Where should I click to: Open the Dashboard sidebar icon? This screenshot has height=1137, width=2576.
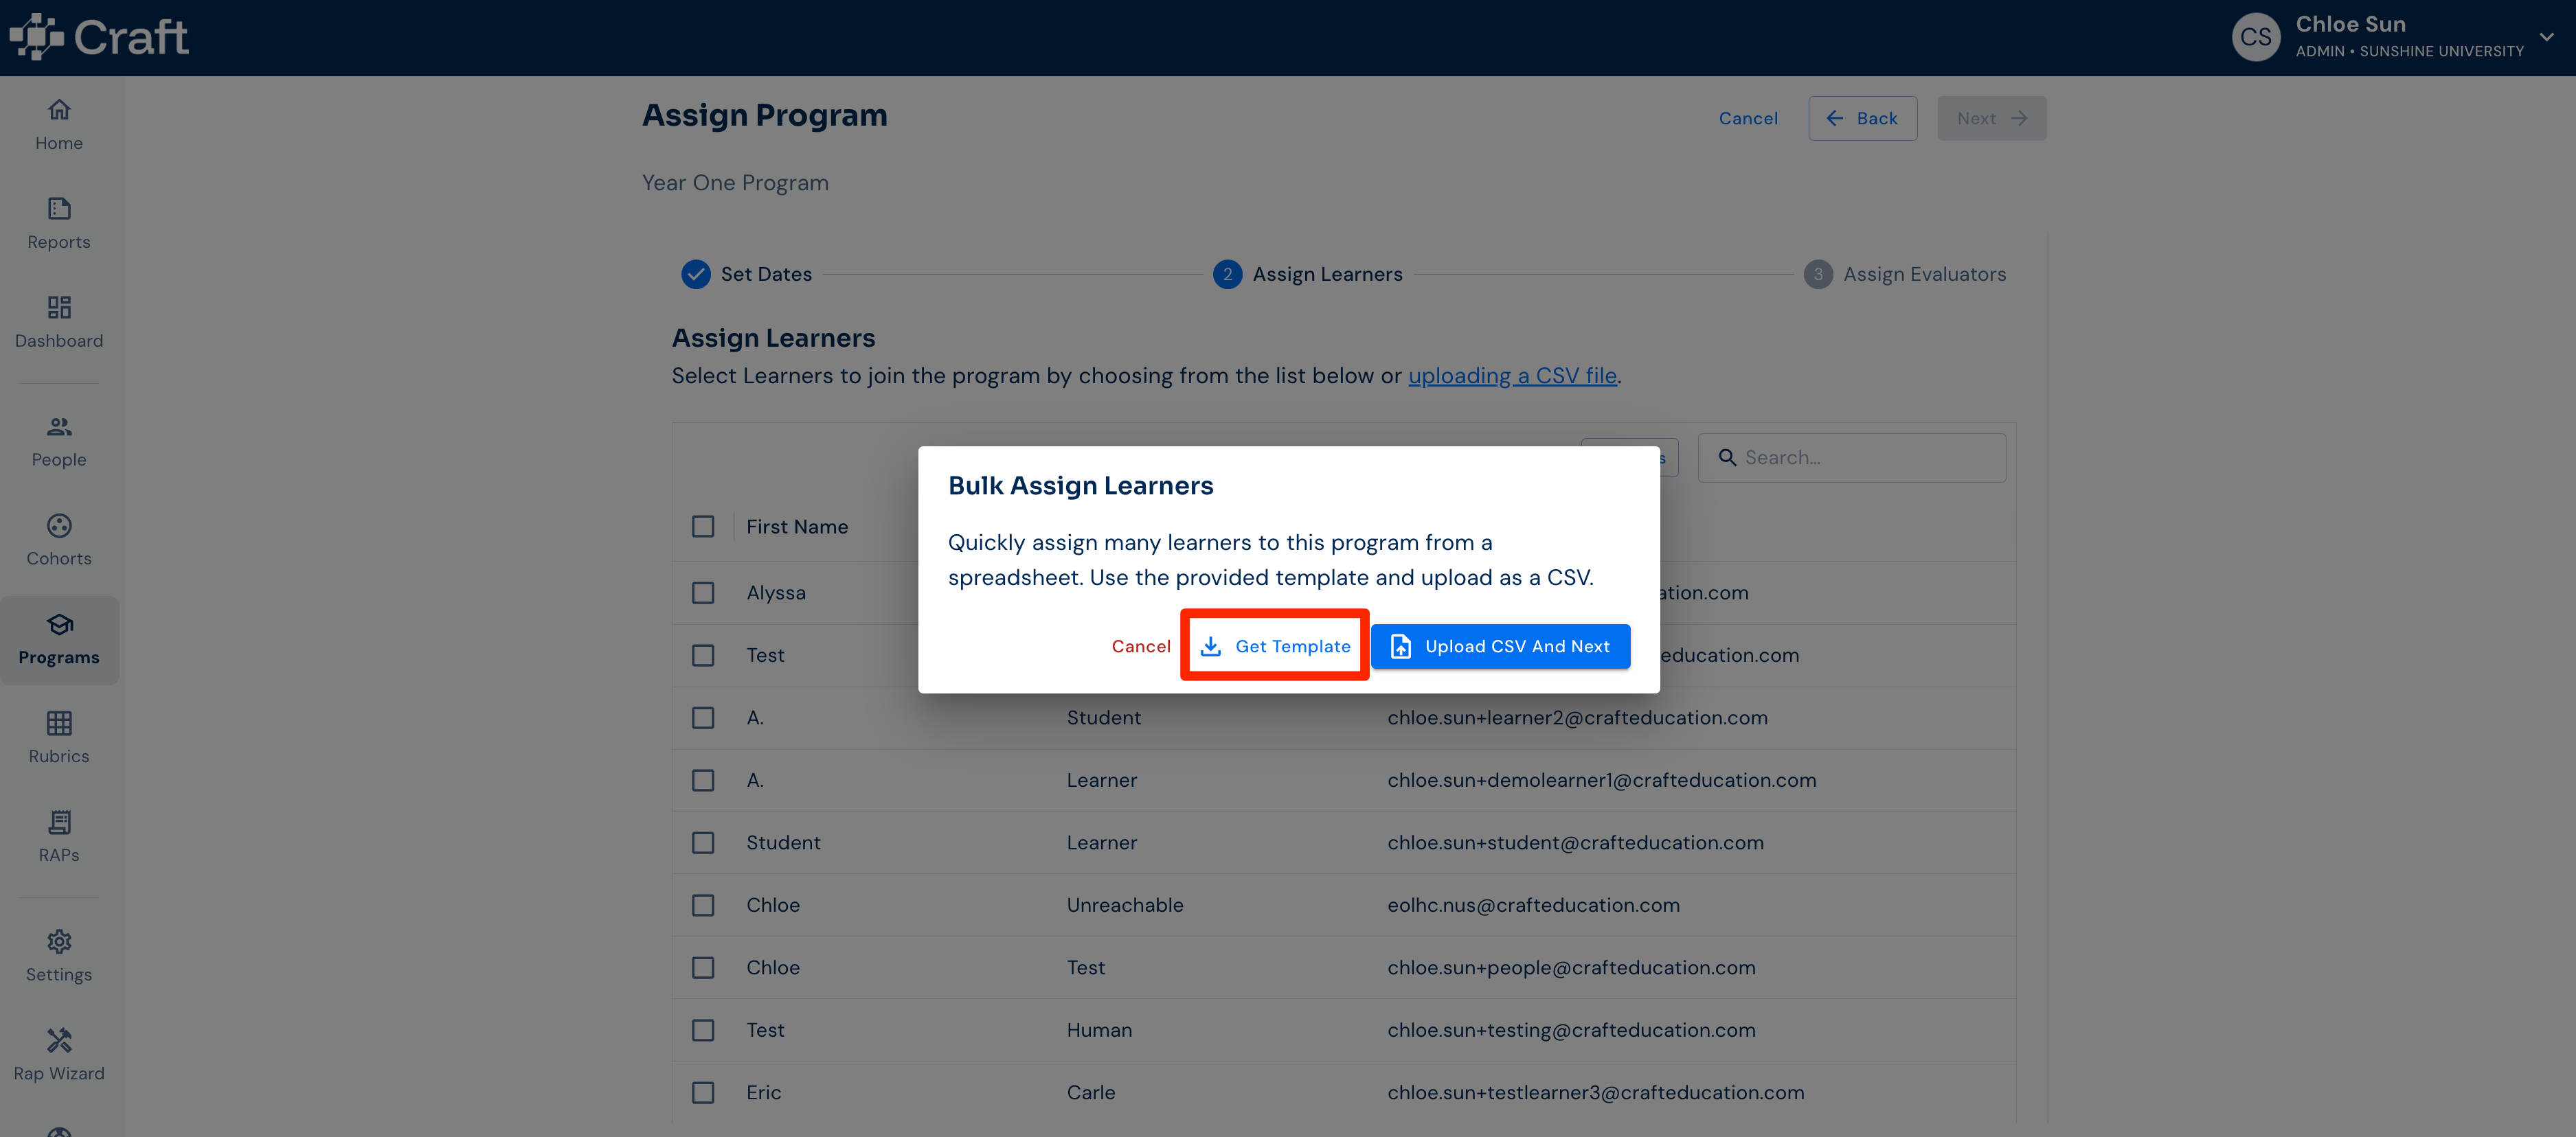point(59,308)
